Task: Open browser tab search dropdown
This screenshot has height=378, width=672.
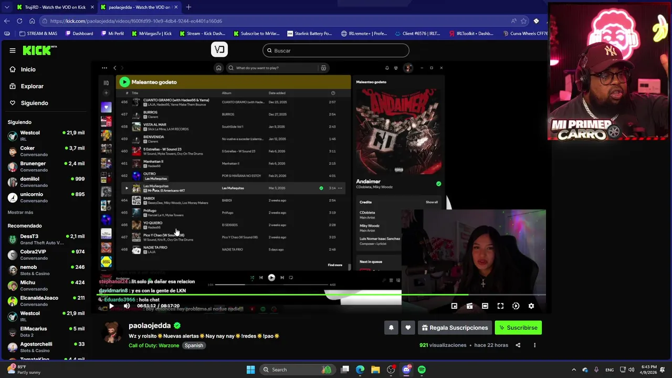Action: 6,7
